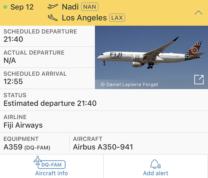
Task: Select the Fiji Airways airline row
Action: [104, 122]
